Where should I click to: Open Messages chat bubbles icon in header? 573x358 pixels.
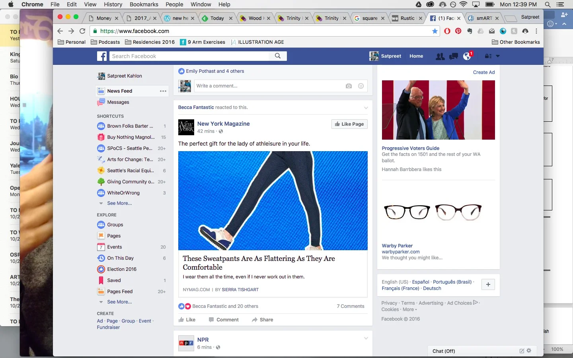click(454, 56)
